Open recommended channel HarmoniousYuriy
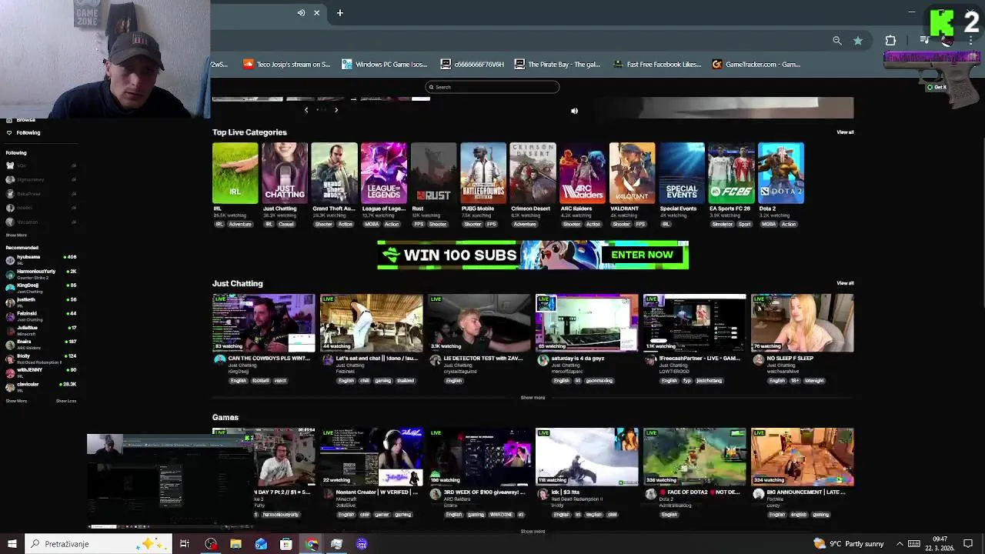The height and width of the screenshot is (554, 985). pos(41,273)
